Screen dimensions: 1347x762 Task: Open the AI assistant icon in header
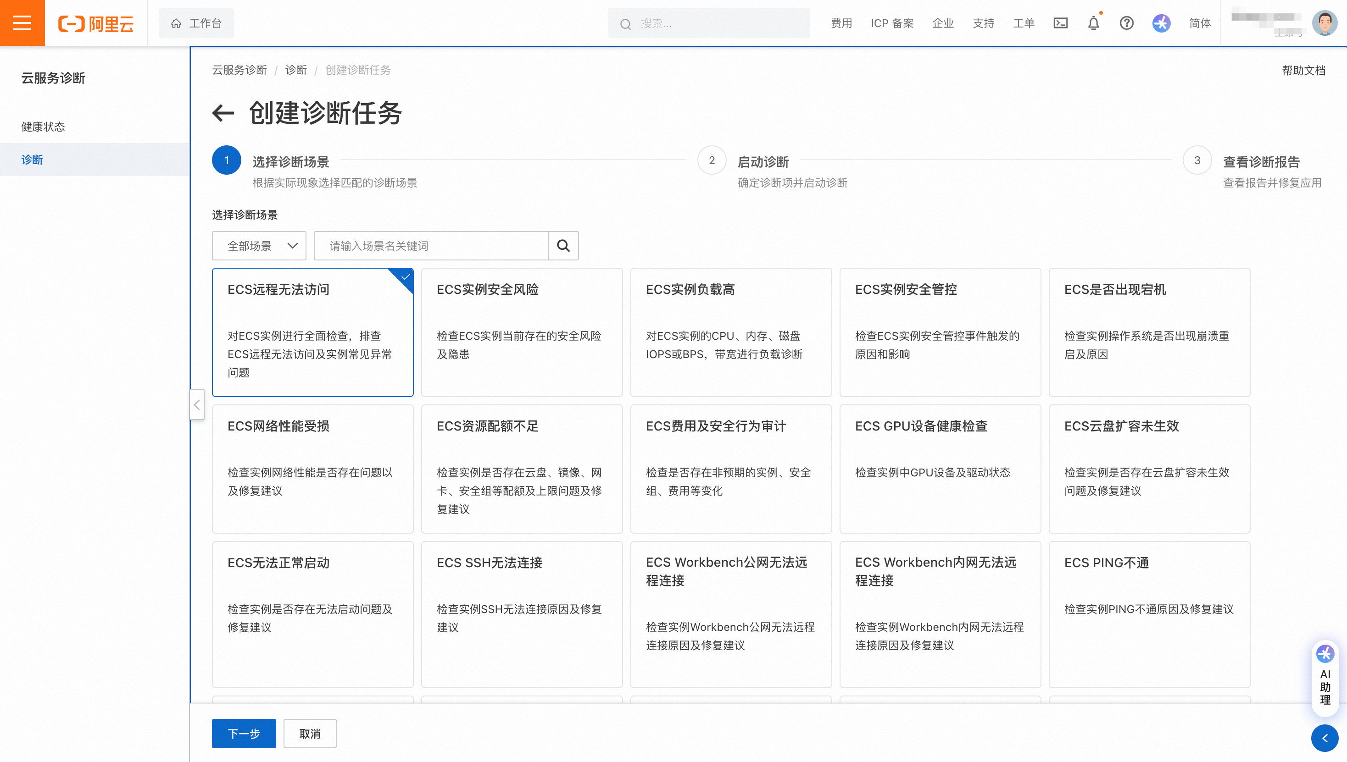click(1161, 23)
